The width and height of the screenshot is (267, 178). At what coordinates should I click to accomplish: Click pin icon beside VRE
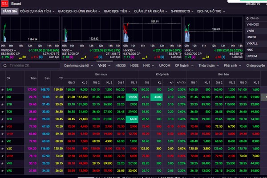tap(3, 171)
